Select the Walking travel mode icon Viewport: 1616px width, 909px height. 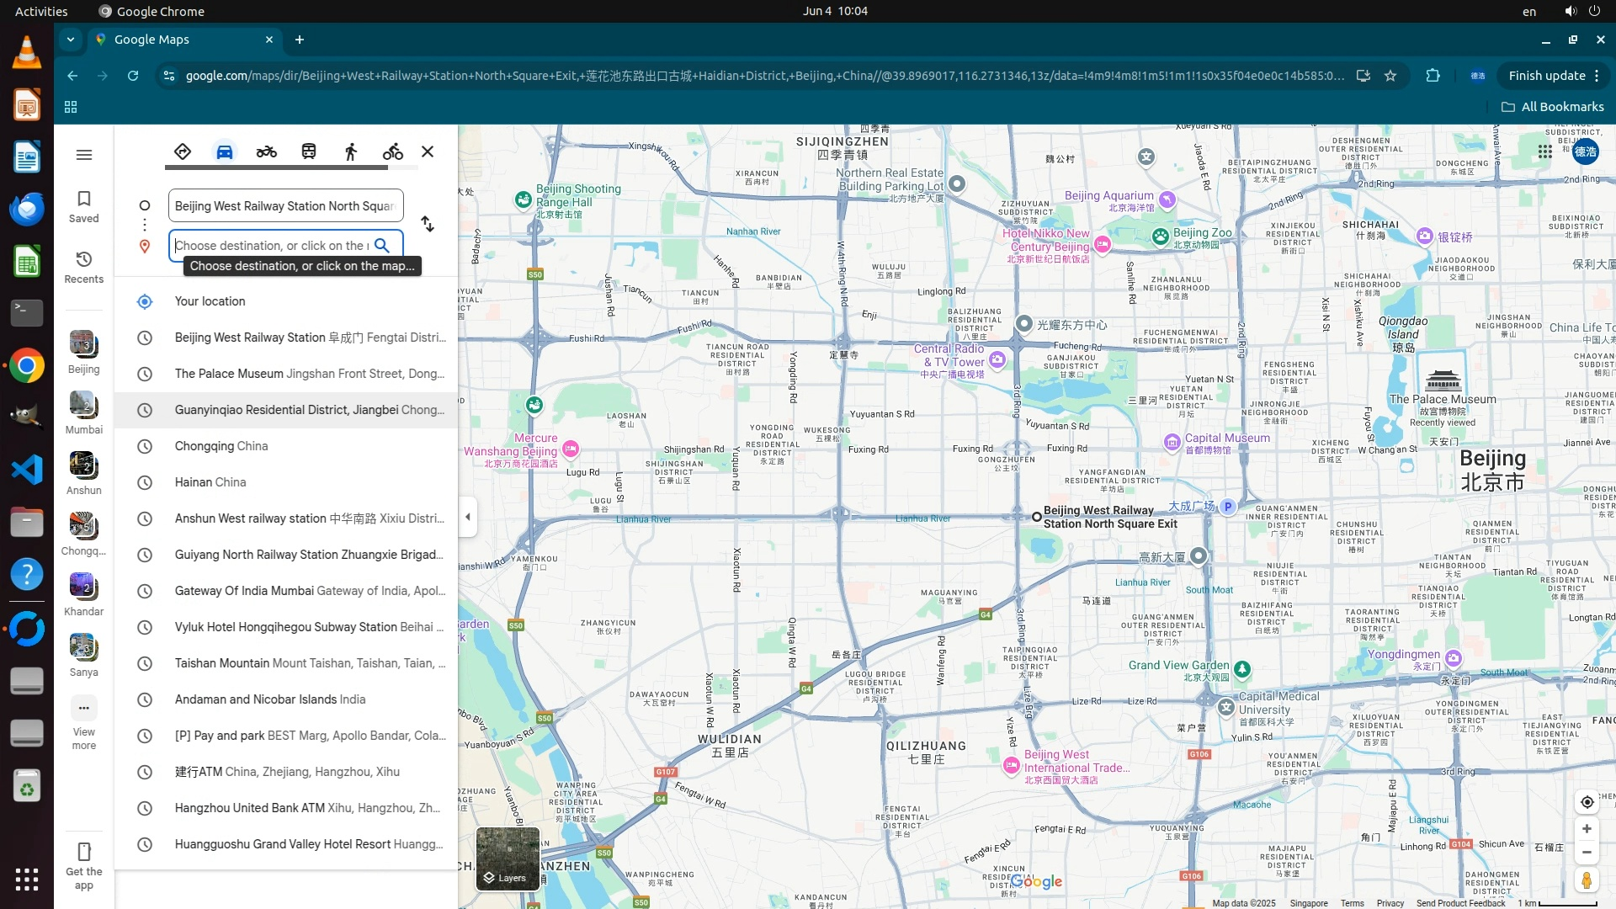coord(351,151)
